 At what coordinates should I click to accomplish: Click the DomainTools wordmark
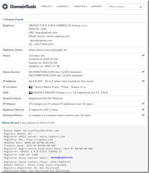23,7
